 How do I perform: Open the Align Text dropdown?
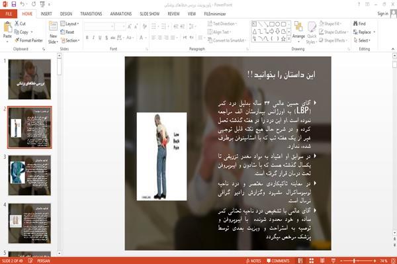coord(219,32)
